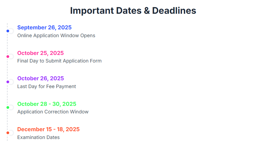Click the "September 26, 2025" date heading
Viewport: 261px width, 146px height.
coord(44,27)
